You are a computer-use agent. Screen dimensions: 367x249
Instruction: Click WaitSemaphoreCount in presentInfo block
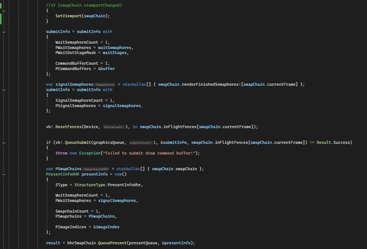click(77, 195)
